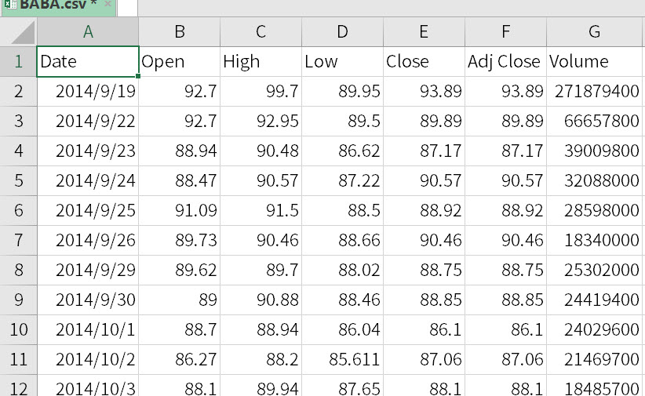Select column A header
645x396 pixels.
88,32
